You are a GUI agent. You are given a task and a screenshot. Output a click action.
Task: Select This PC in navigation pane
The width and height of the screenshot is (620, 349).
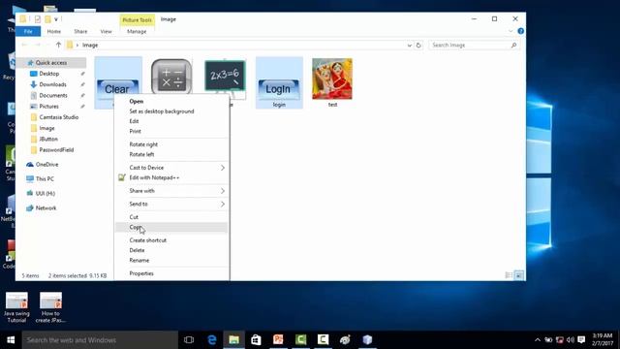45,178
